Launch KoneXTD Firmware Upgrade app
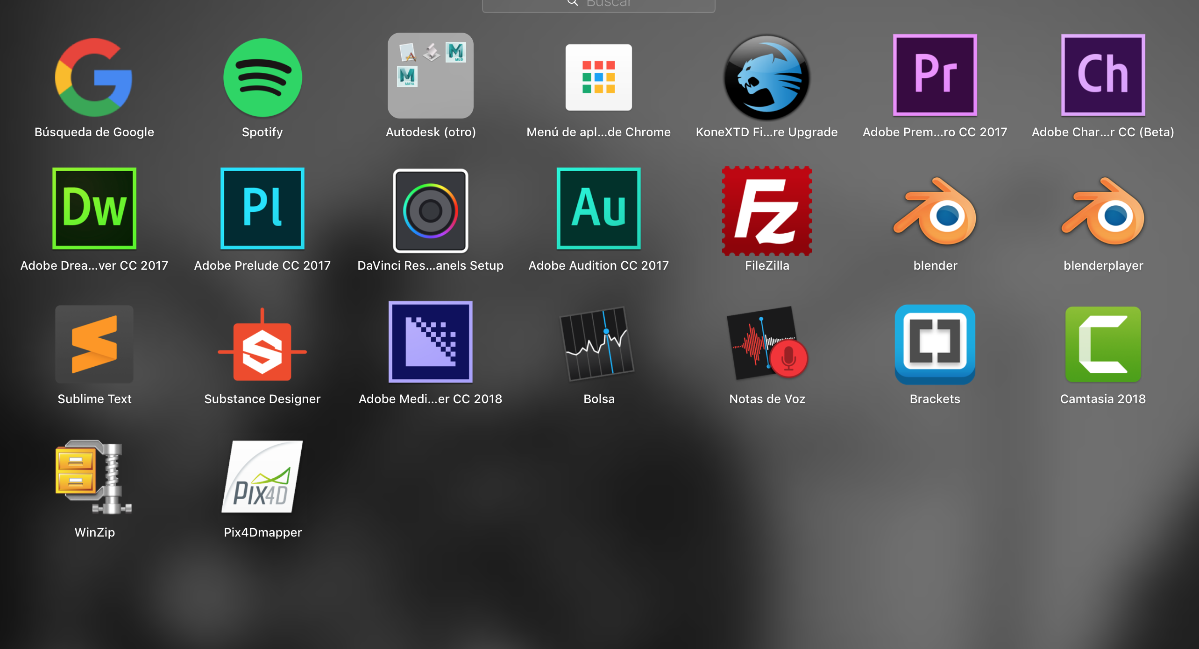The height and width of the screenshot is (649, 1199). click(x=766, y=77)
